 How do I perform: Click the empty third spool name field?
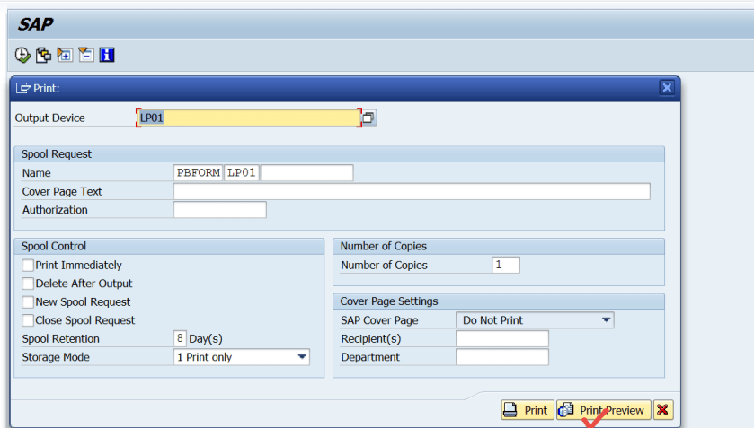pos(306,173)
